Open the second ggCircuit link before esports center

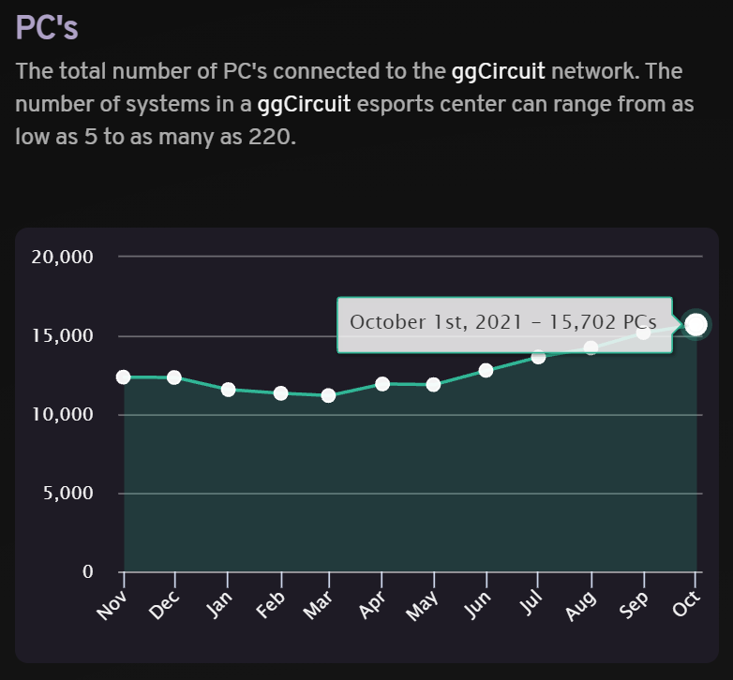(304, 104)
